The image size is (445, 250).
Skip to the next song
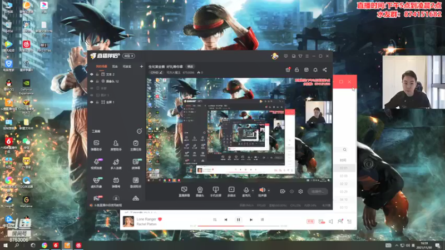251,219
